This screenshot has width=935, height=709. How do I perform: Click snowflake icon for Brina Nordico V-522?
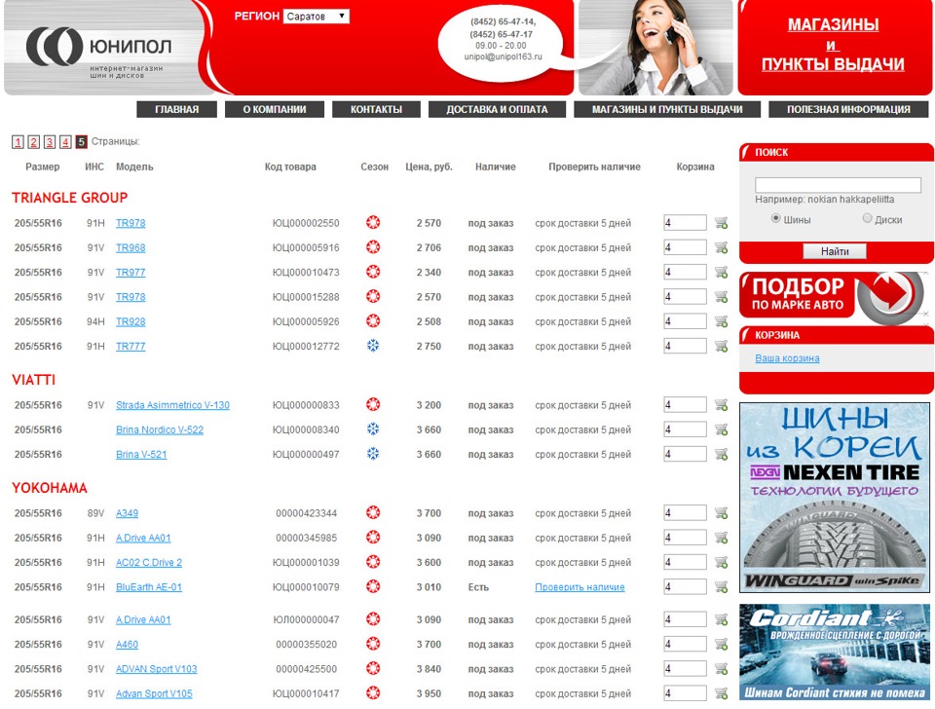click(x=373, y=429)
